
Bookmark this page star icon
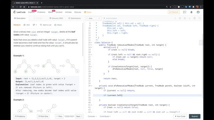(x=171, y=7)
